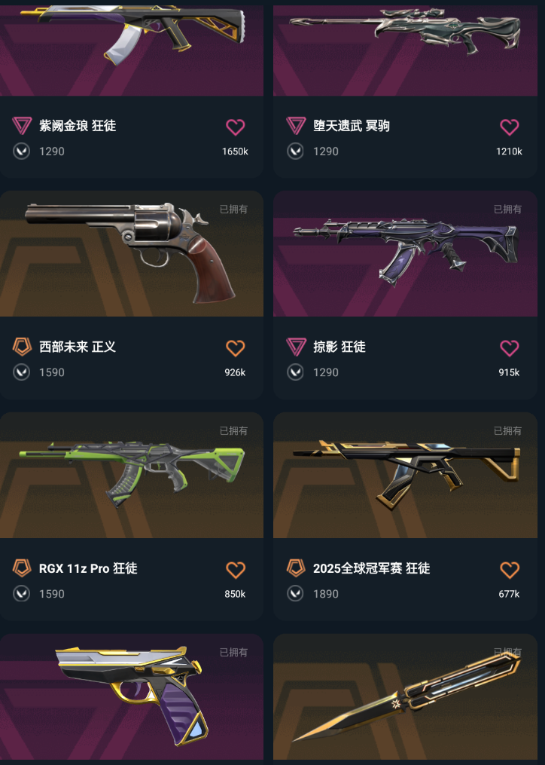Click VP currency icon under RGX 11z Pro
The image size is (545, 765).
tap(21, 594)
